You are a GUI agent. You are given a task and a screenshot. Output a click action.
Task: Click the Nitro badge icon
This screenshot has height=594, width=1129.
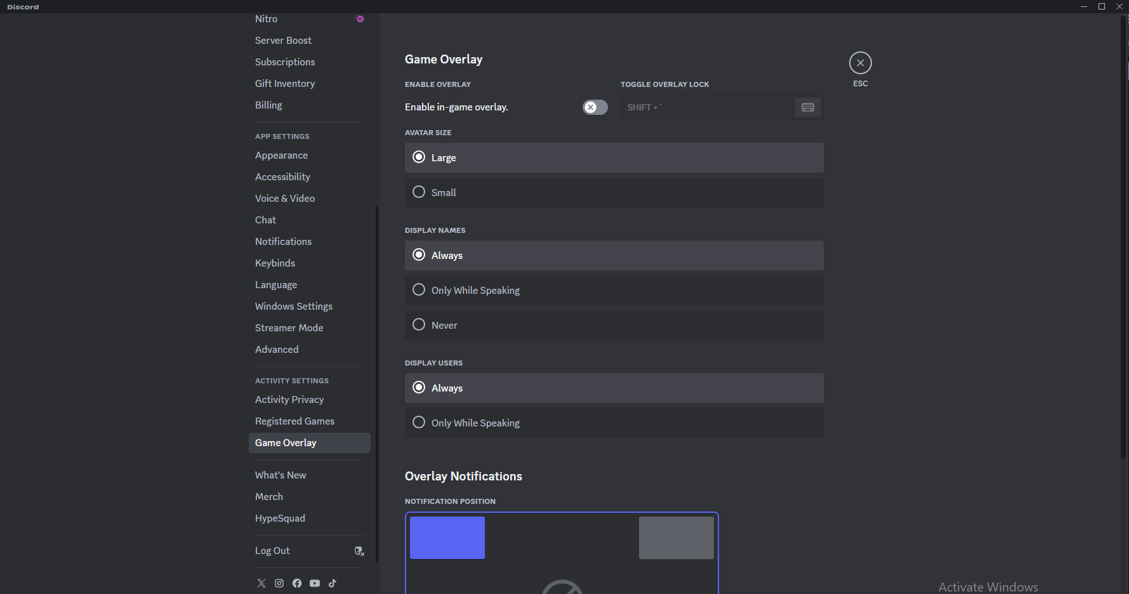(360, 19)
